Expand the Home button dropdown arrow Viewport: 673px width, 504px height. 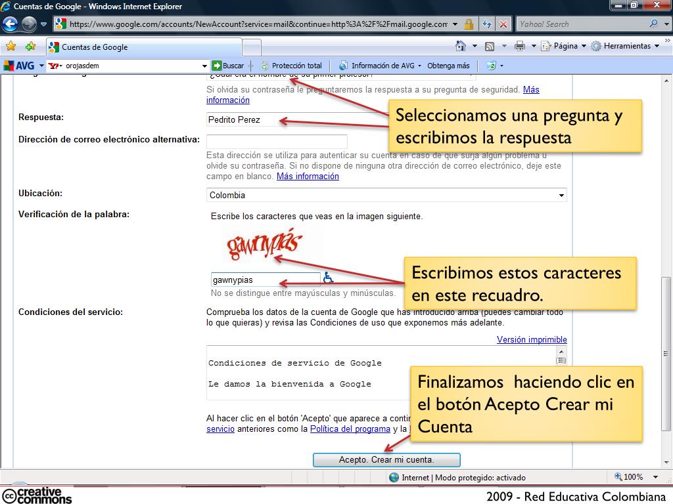click(x=475, y=46)
